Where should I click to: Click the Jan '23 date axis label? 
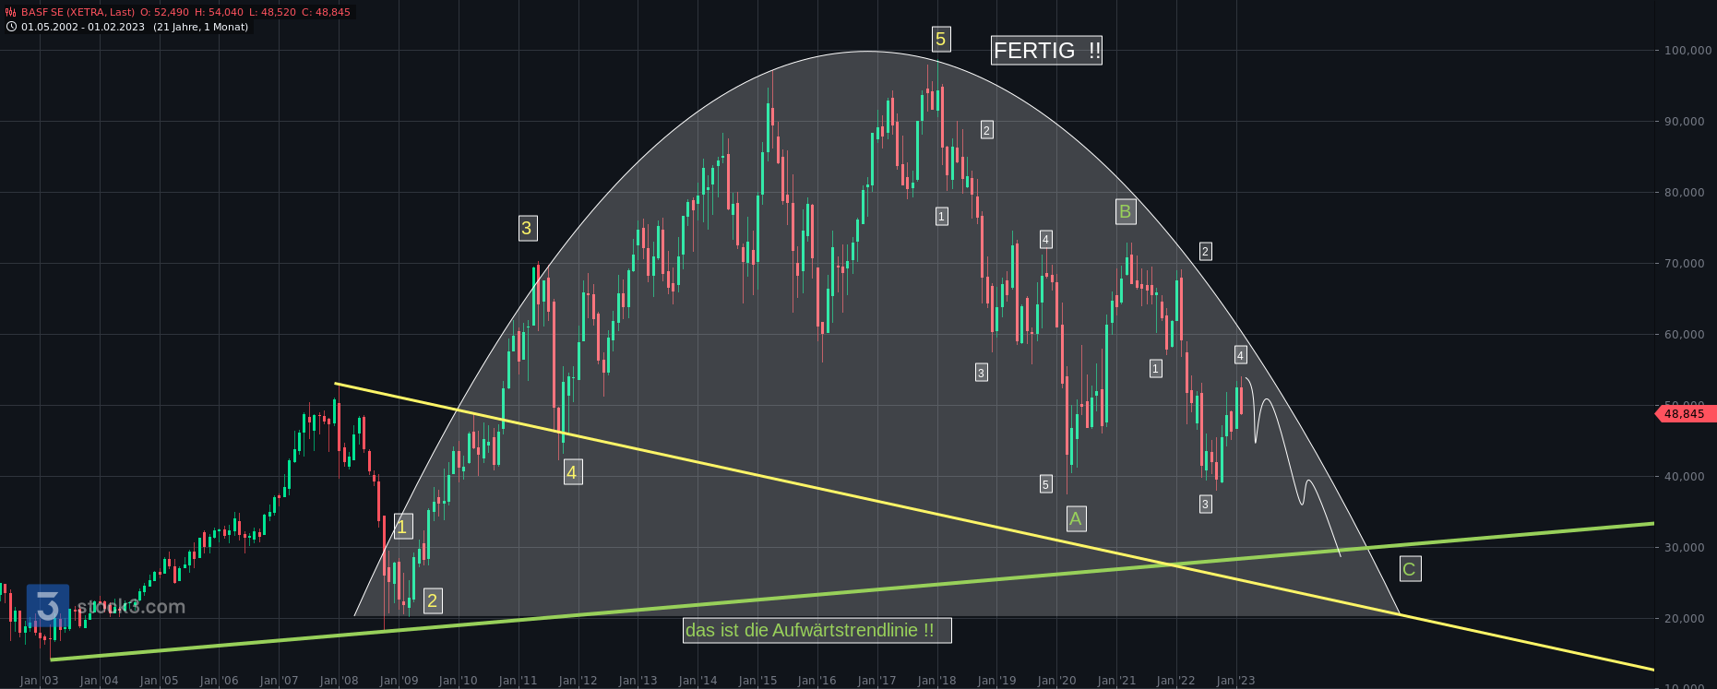pyautogui.click(x=1236, y=681)
